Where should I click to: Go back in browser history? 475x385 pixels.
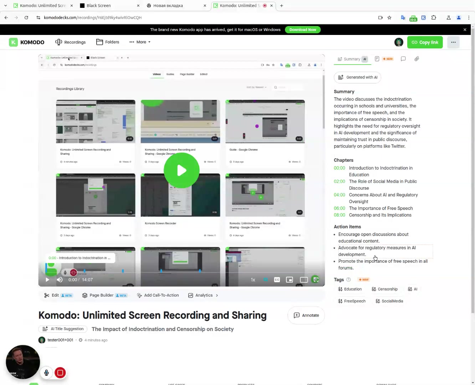pos(6,17)
